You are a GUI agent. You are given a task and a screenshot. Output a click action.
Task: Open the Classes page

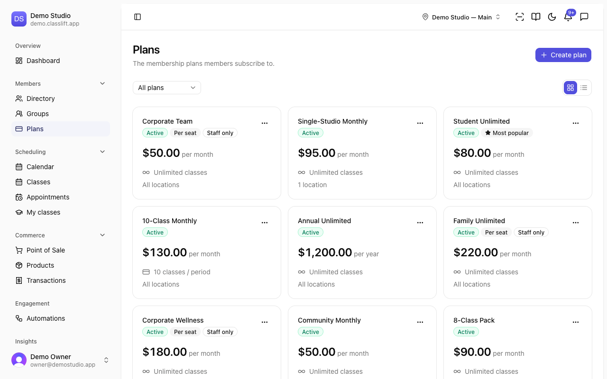tap(61, 182)
